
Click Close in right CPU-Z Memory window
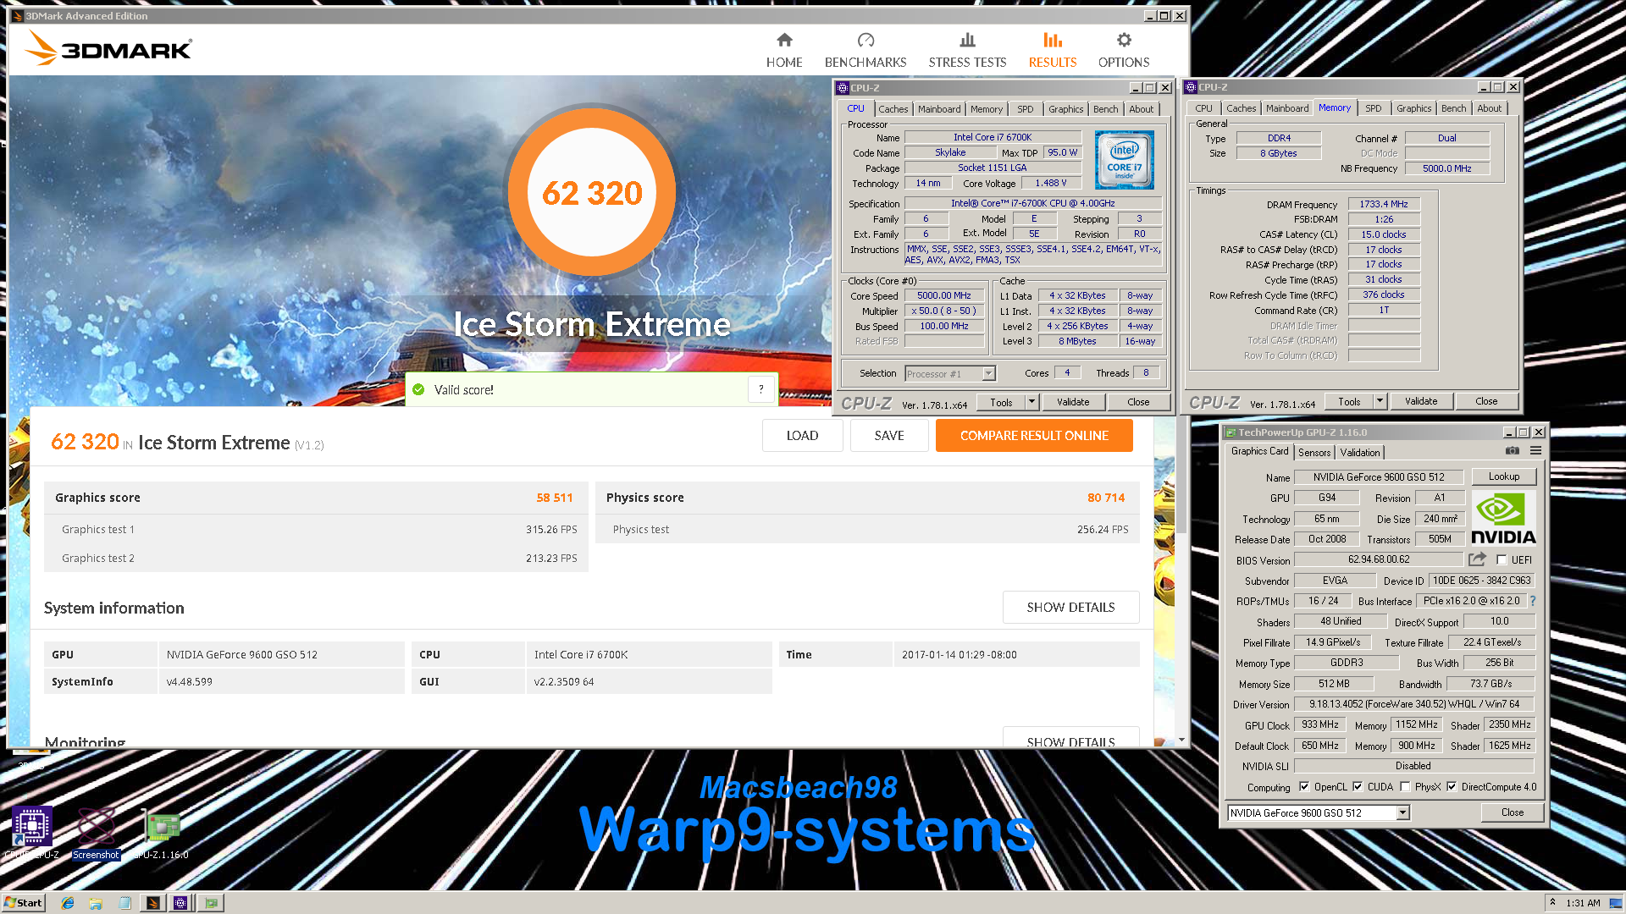1486,401
